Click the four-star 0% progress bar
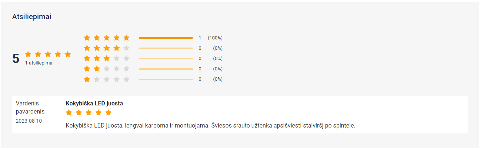Viewport: 480px width, 150px height. [x=166, y=48]
